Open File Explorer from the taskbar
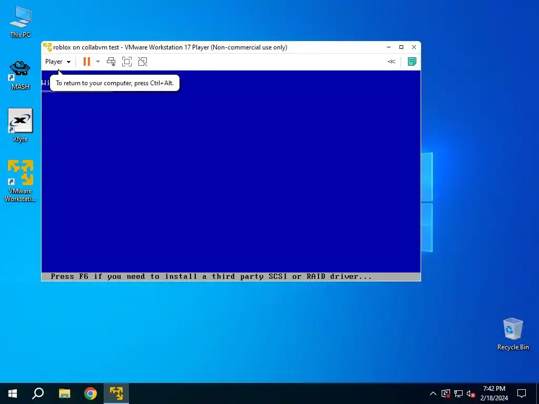 pyautogui.click(x=64, y=393)
